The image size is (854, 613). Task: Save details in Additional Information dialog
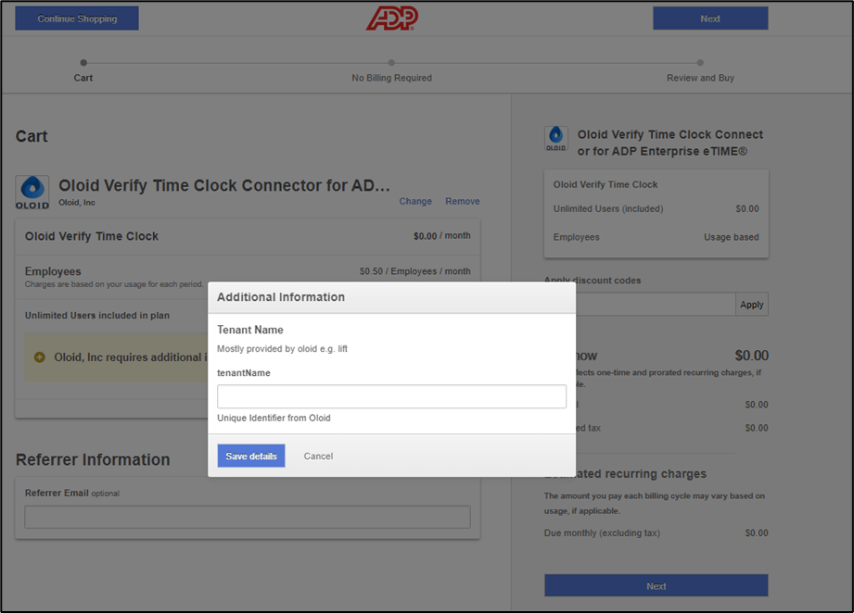click(x=251, y=456)
